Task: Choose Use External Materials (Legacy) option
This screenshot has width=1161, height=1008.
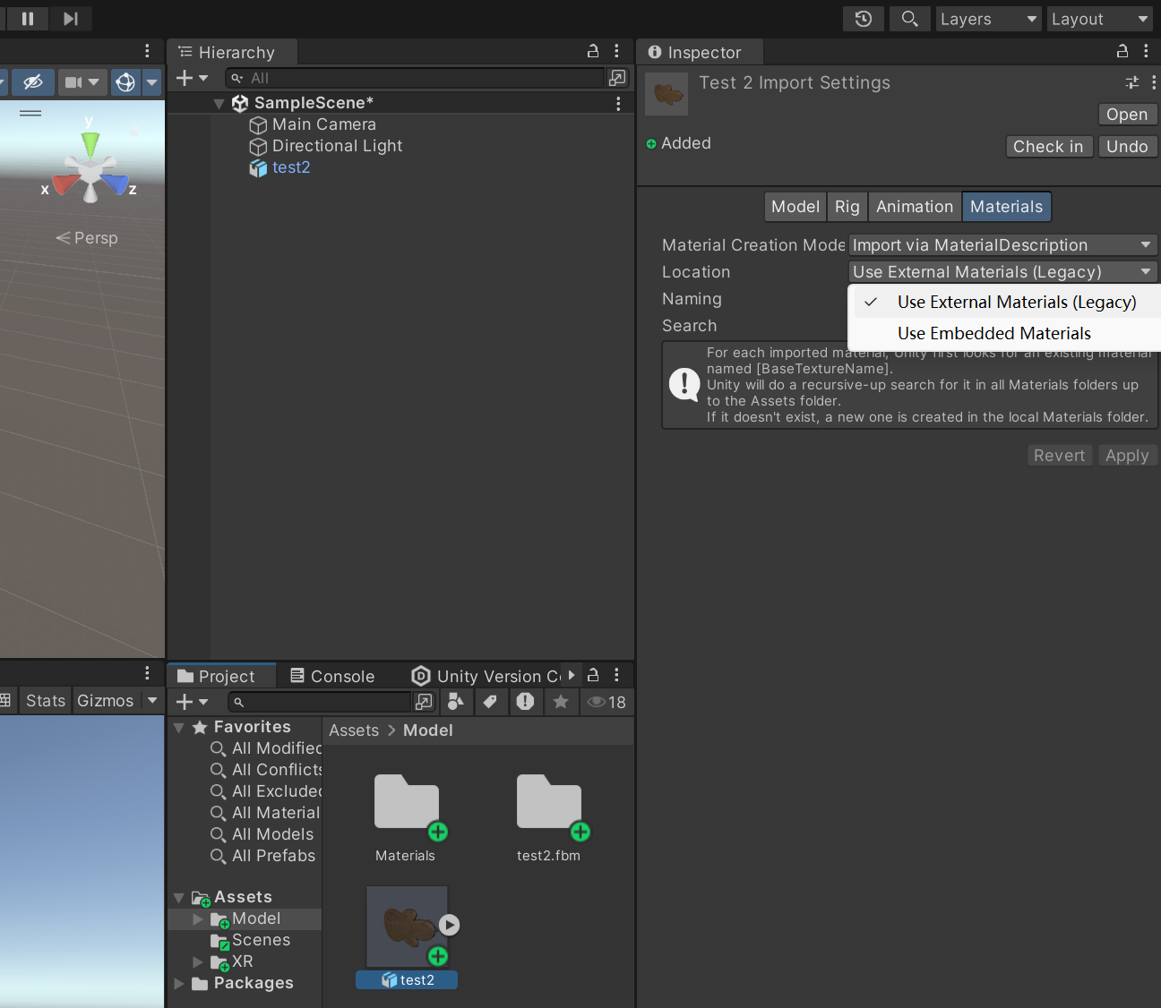Action: tap(1004, 303)
